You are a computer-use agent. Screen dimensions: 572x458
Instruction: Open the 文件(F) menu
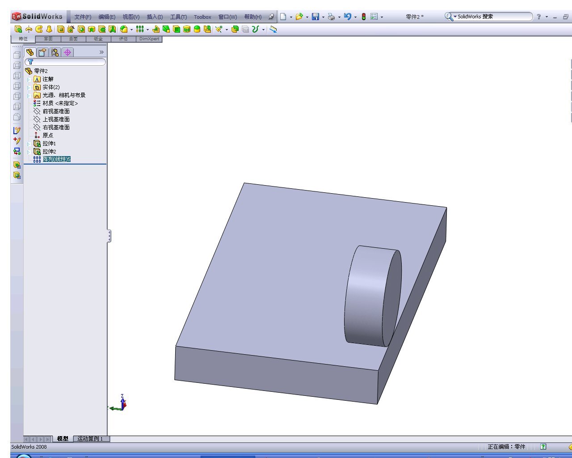point(83,17)
